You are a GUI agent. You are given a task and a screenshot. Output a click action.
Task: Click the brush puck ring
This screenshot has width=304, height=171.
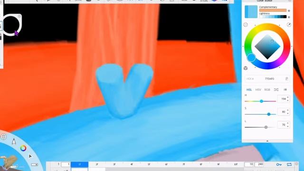coord(11,25)
